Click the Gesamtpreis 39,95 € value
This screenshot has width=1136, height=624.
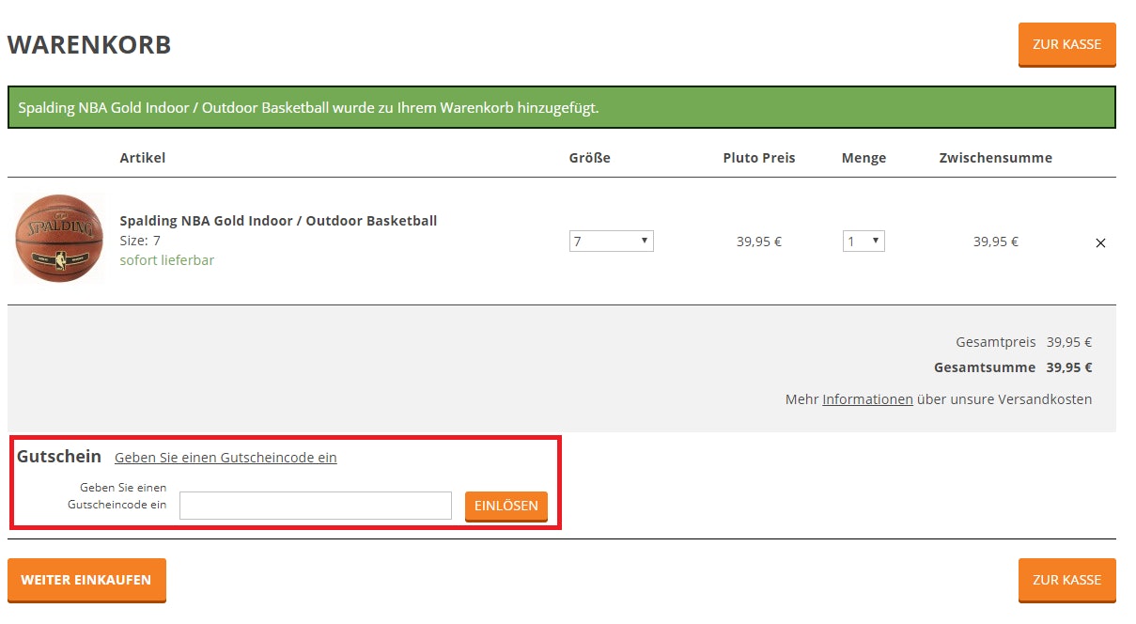pyautogui.click(x=1069, y=343)
